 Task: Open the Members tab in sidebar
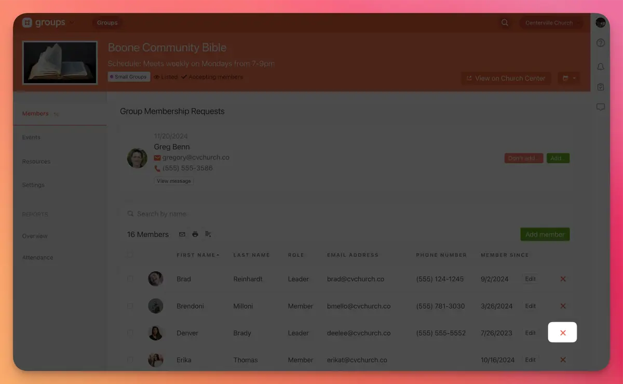60,113
